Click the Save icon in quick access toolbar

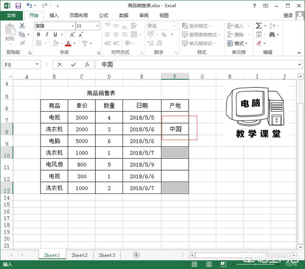tap(18, 5)
